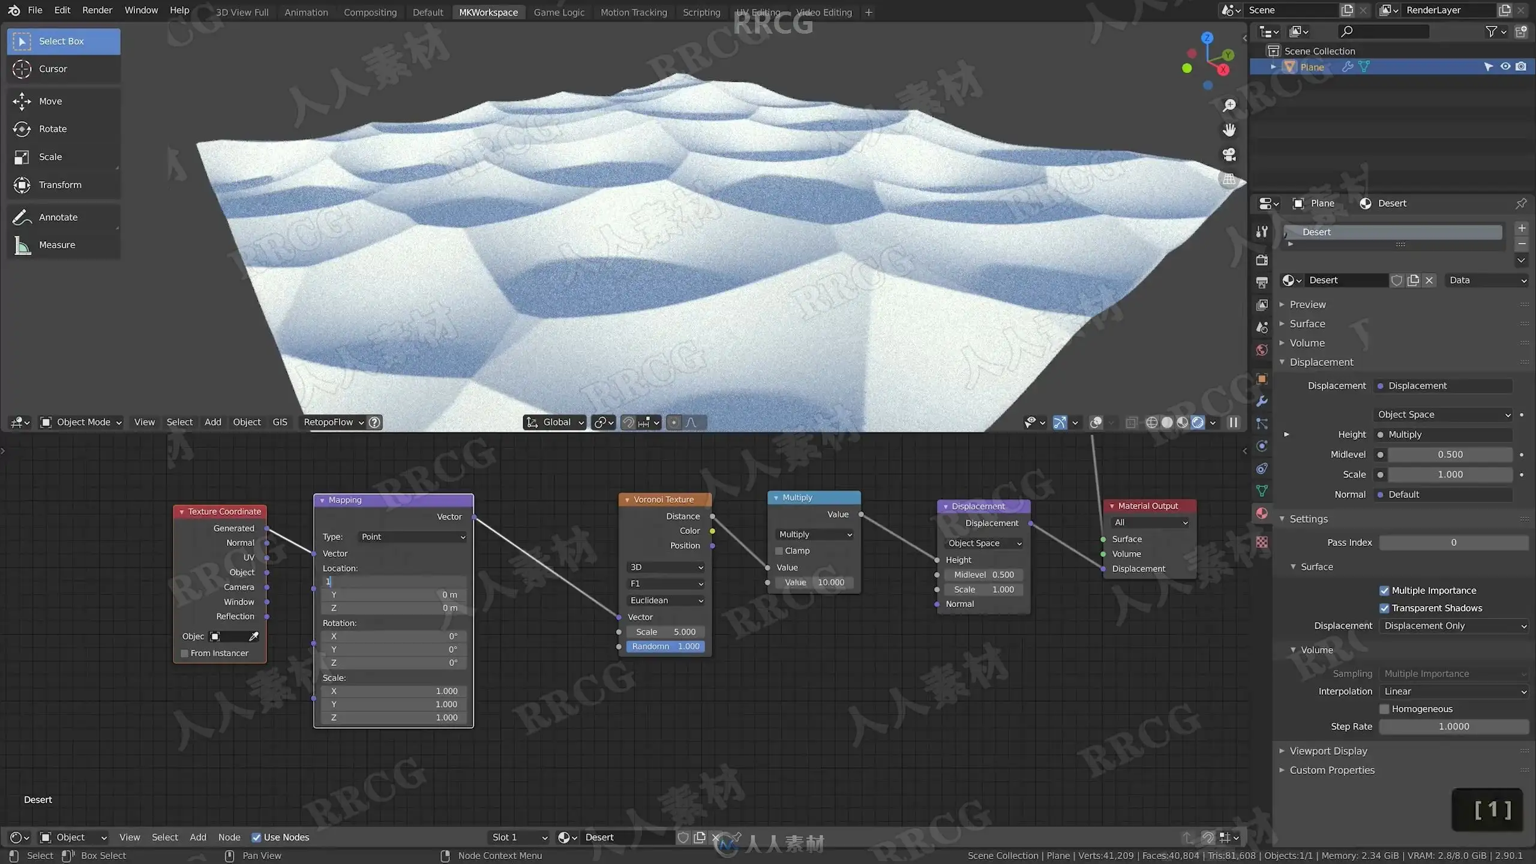Open Multiply operation dropdown in Math node
The height and width of the screenshot is (864, 1536).
tap(814, 534)
